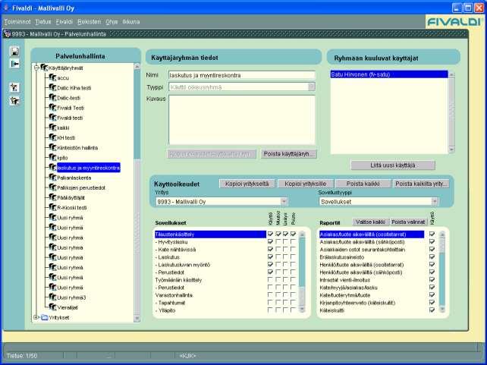The image size is (487, 365).
Task: Click the Sovellukset list vertical scrollbar
Action: click(x=302, y=272)
